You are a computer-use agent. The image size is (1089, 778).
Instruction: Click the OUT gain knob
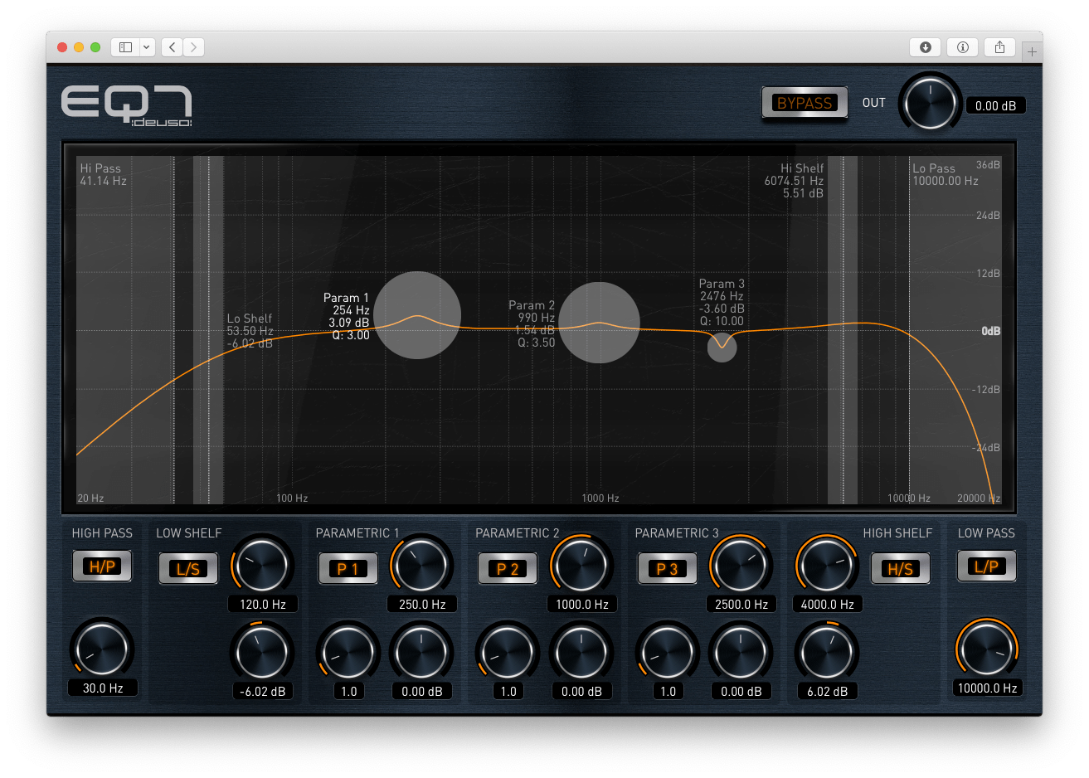coord(930,104)
